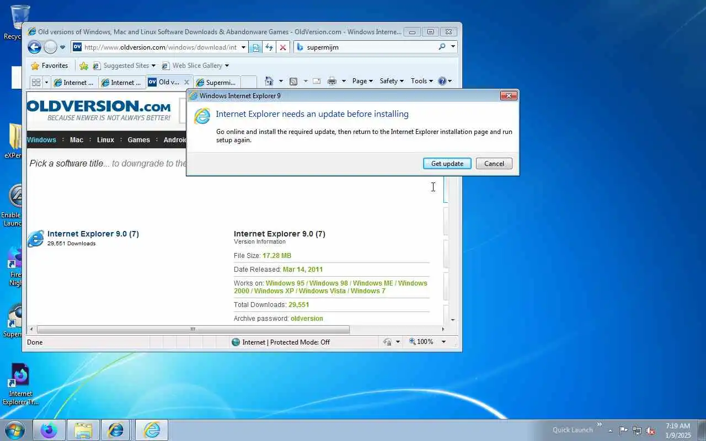Select the Linux category nav link
The width and height of the screenshot is (706, 441).
[x=105, y=140]
